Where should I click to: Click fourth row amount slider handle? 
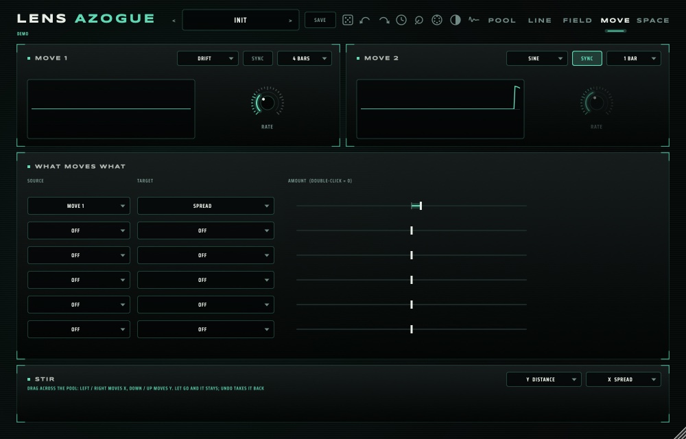point(411,280)
